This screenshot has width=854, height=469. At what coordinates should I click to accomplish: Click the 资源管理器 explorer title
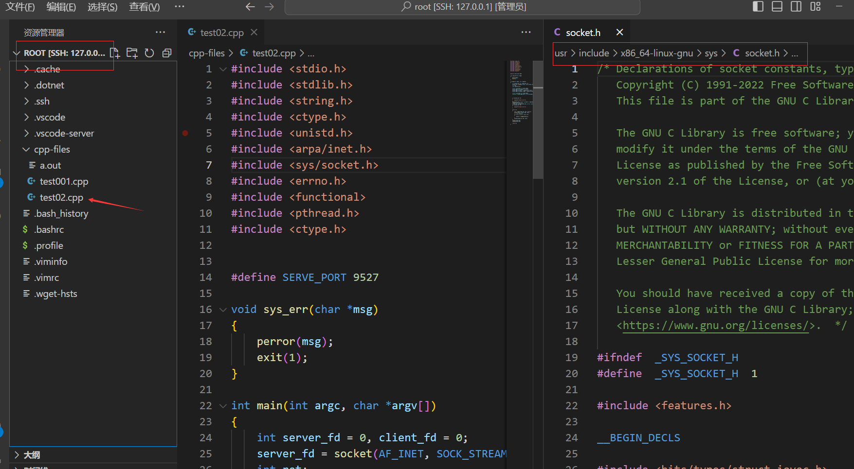[44, 33]
